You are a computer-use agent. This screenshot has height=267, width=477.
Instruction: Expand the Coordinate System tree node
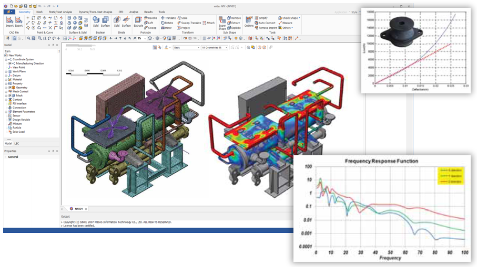coord(6,59)
